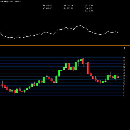Click the 'OH: 3.5' reading
This screenshot has height=130, width=130.
(x=88, y=8)
